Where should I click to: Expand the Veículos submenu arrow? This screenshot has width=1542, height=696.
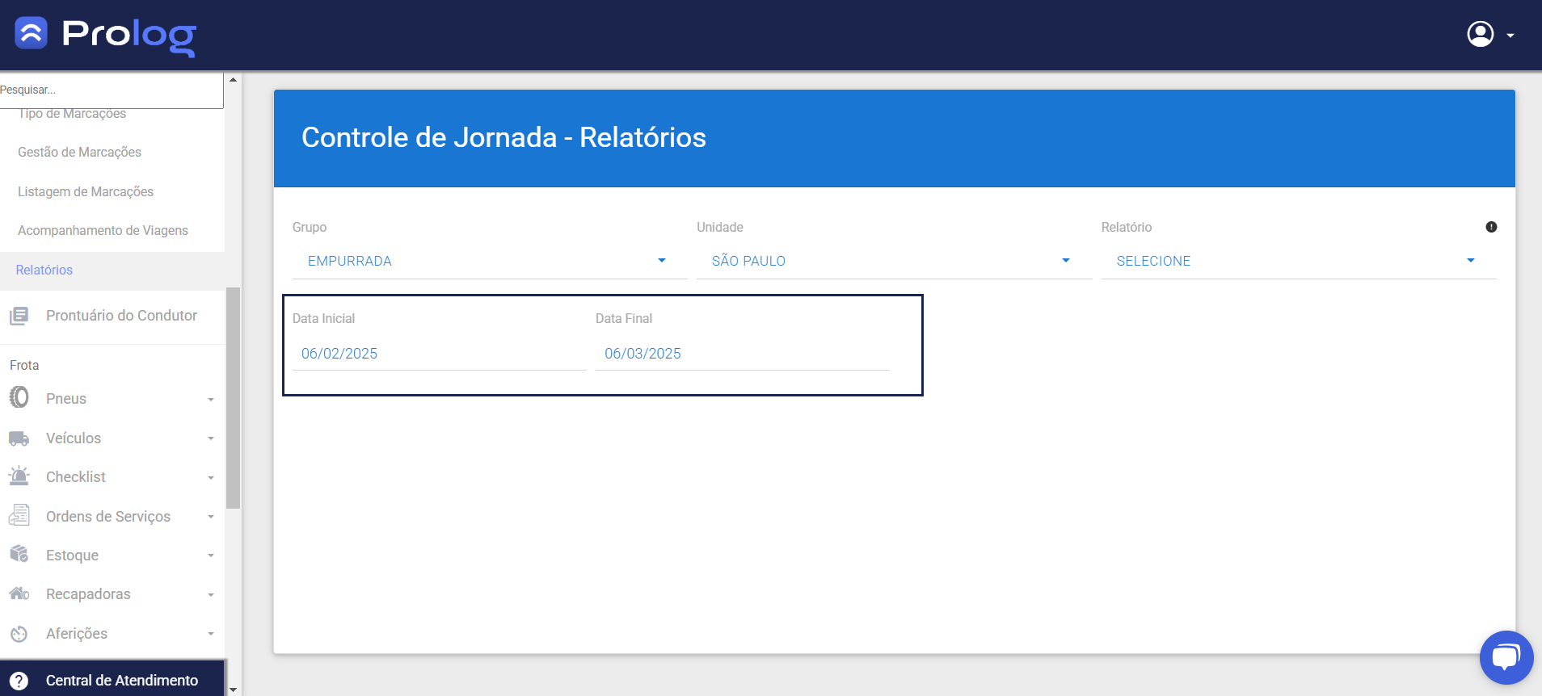point(211,438)
